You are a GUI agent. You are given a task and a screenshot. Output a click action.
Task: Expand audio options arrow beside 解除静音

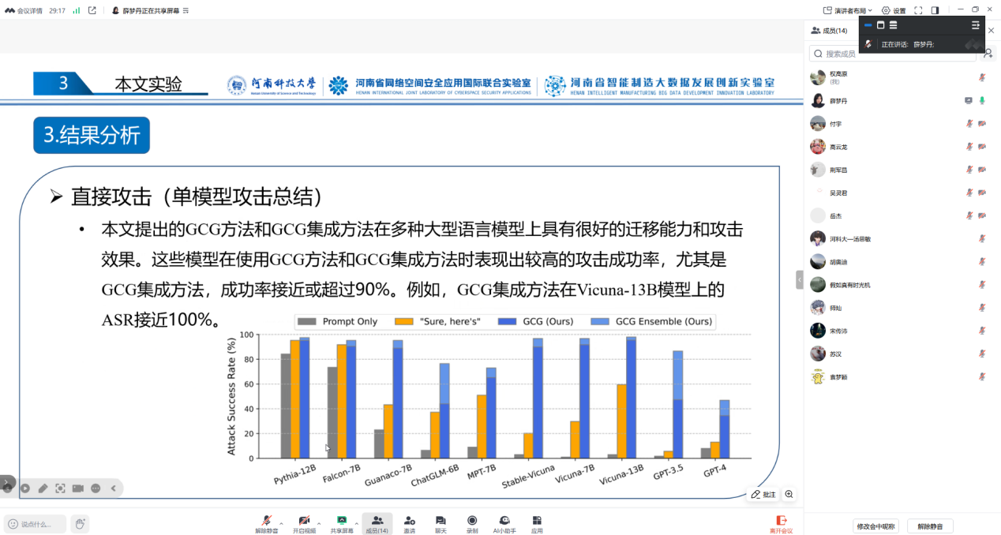(282, 523)
